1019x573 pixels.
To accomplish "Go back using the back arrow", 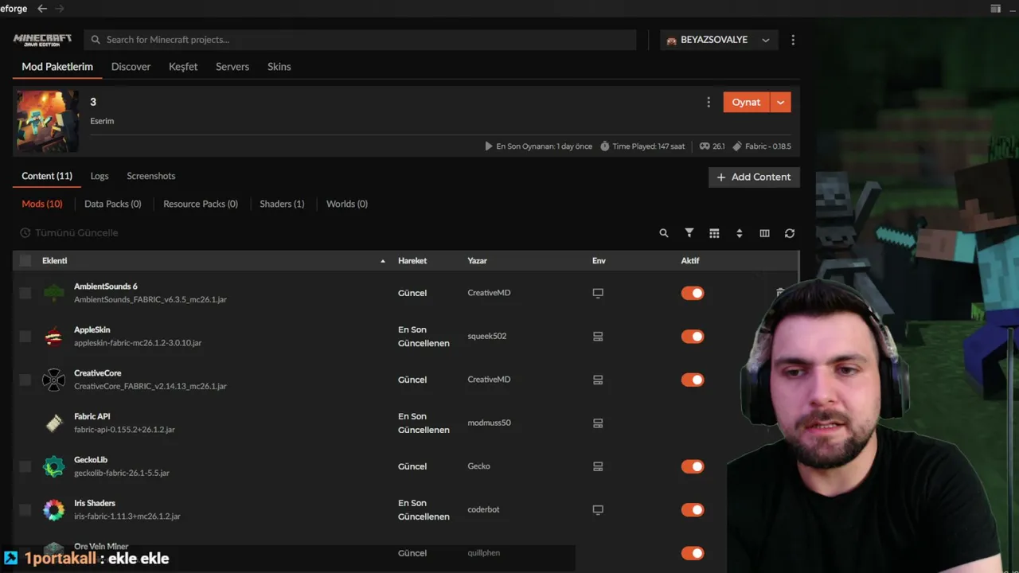I will click(x=42, y=9).
